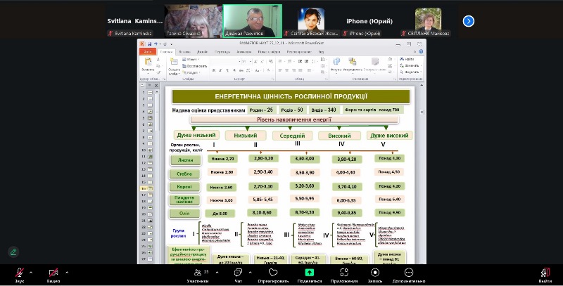Click the 'Олія' row label
563x286 pixels.
pos(184,213)
